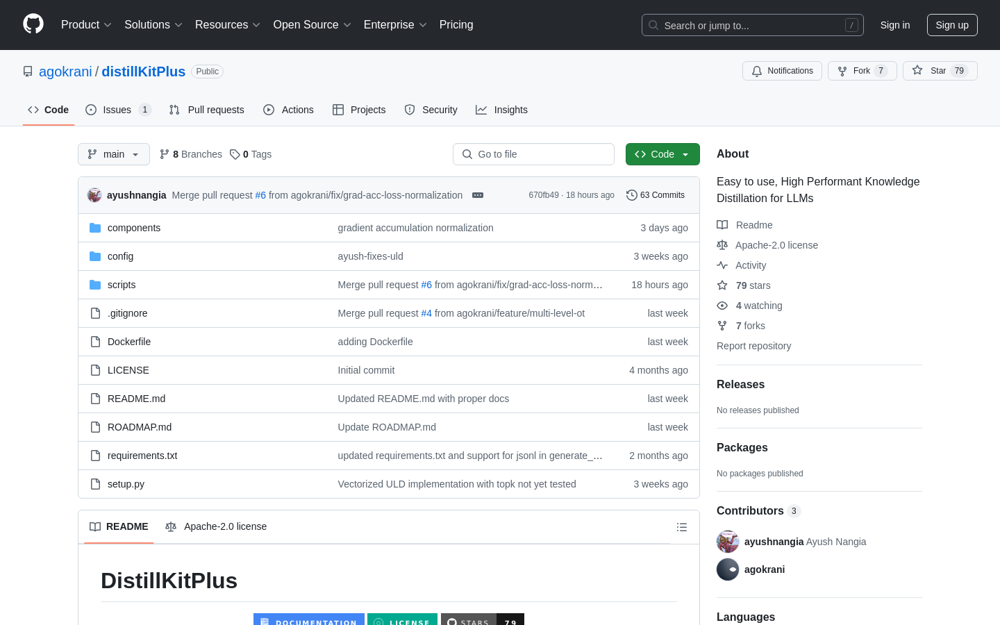Click the Activity pulse icon in About

tap(722, 265)
